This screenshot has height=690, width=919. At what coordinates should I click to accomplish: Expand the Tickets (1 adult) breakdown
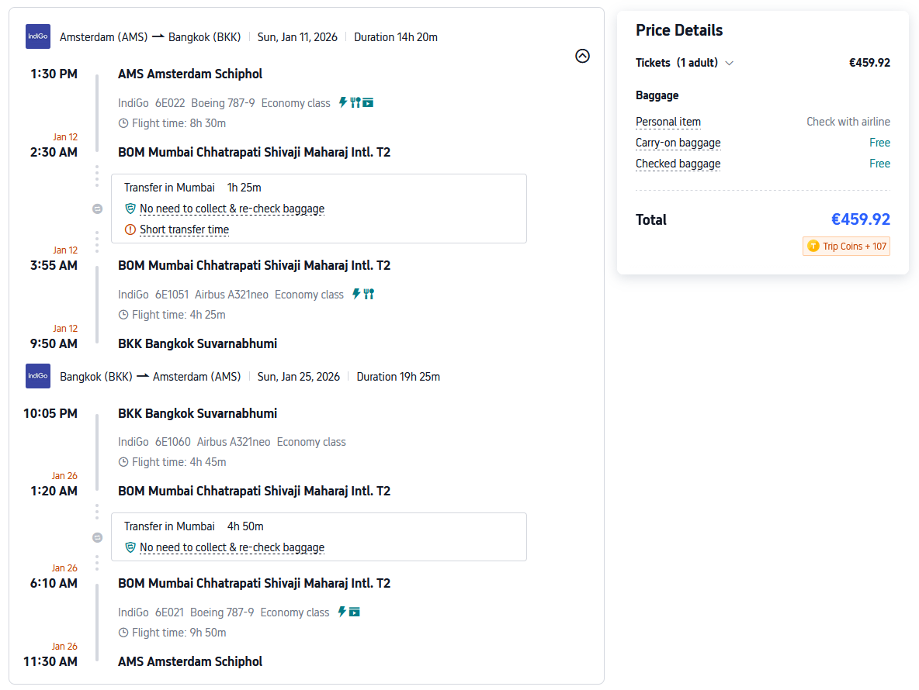[729, 63]
